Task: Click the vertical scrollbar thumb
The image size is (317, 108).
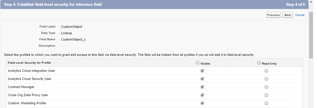Action: (311, 35)
